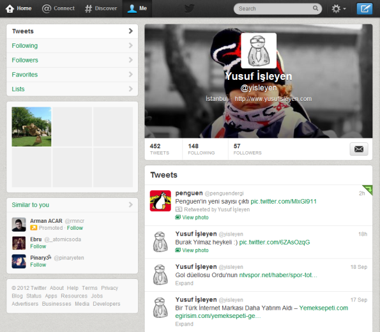Click Pinary's avatar picture
This screenshot has width=380, height=332.
(19, 262)
